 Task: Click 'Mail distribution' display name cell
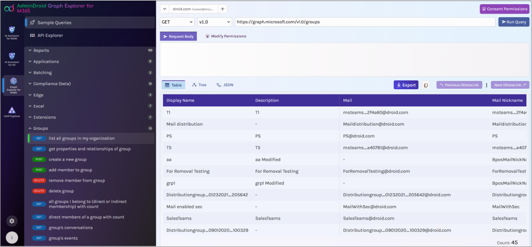tap(184, 124)
